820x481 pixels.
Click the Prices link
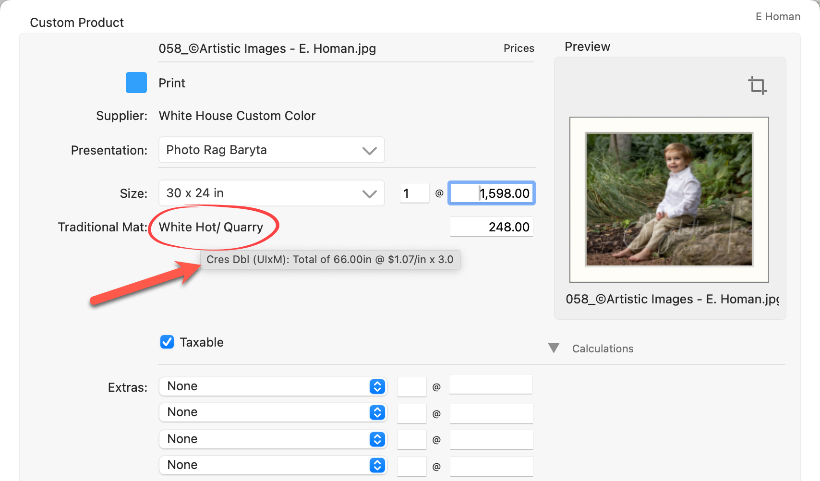pyautogui.click(x=519, y=48)
